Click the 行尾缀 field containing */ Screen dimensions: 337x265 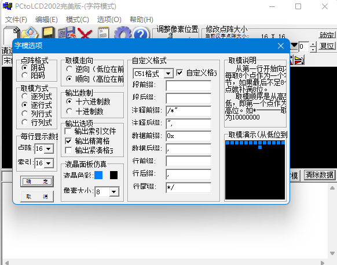[189, 188]
